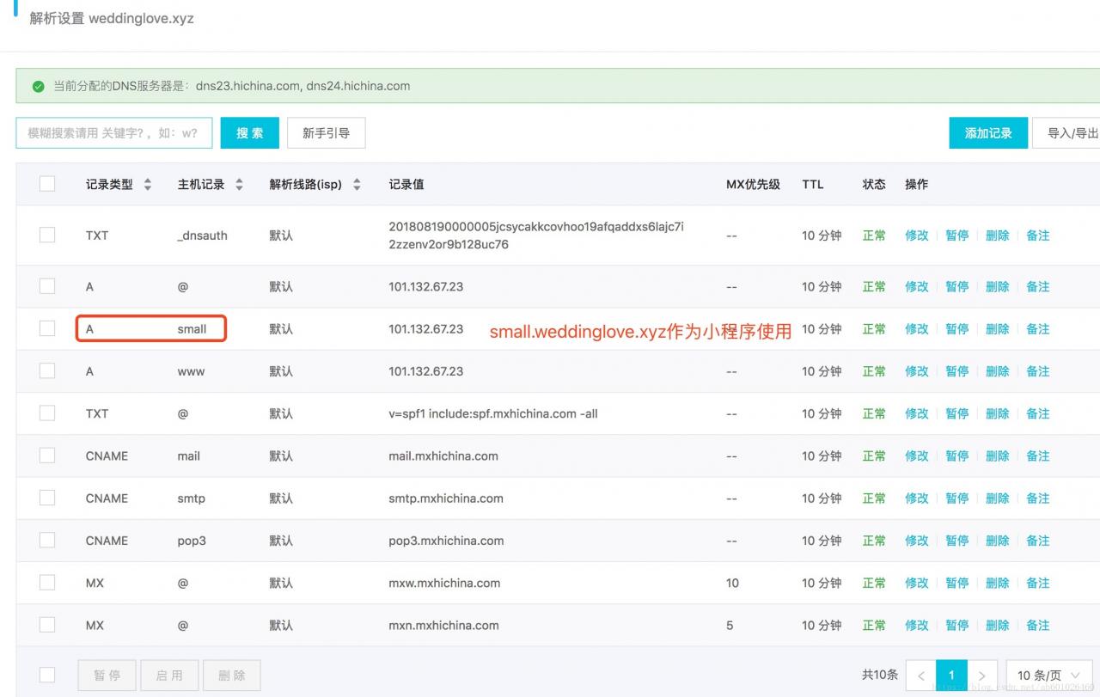Go to previous page arrow
Screen dimensions: 1100x697
click(921, 676)
